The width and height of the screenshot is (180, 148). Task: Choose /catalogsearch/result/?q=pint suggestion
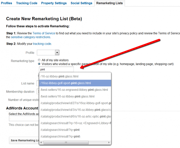[75, 130]
